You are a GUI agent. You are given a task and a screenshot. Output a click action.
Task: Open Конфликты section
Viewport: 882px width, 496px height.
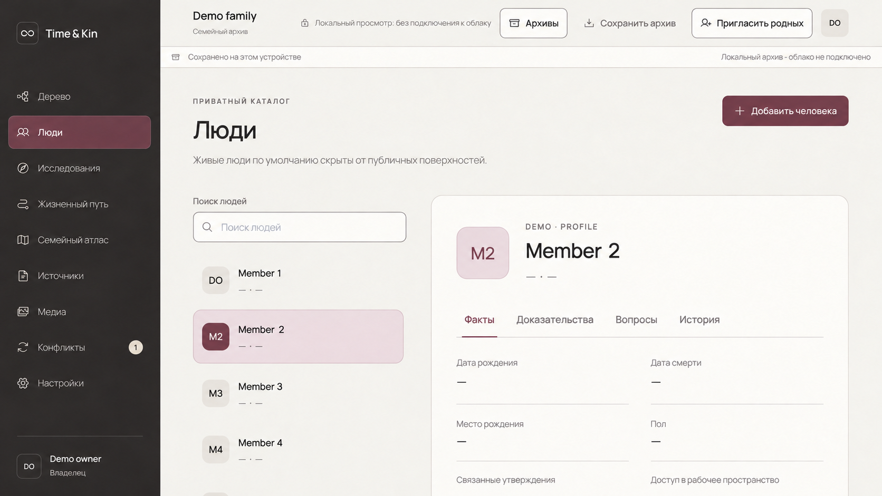pyautogui.click(x=80, y=347)
